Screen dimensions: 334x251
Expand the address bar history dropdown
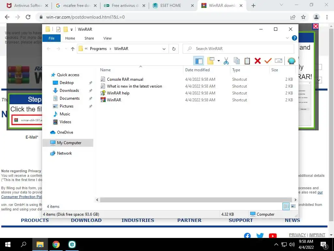(164, 49)
